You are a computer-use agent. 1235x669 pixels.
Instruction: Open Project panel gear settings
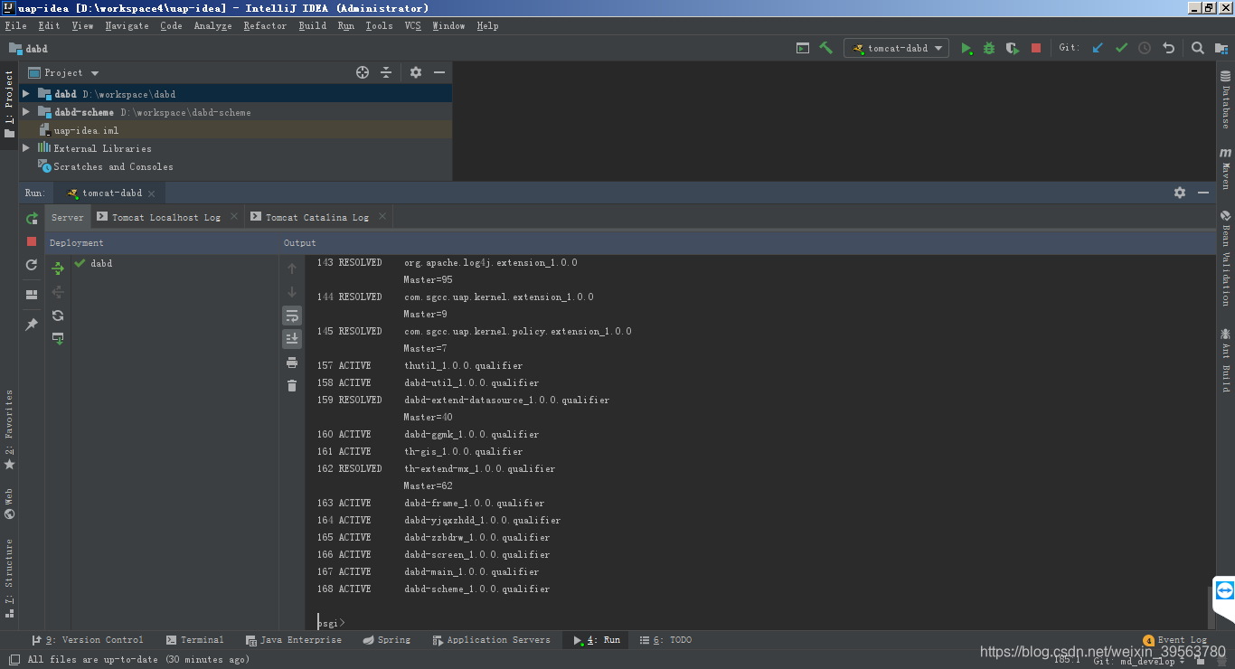click(x=416, y=72)
